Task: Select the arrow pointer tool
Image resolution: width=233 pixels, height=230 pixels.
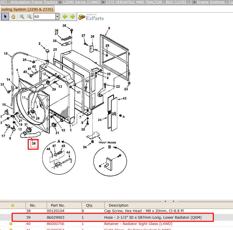Action: [5, 17]
